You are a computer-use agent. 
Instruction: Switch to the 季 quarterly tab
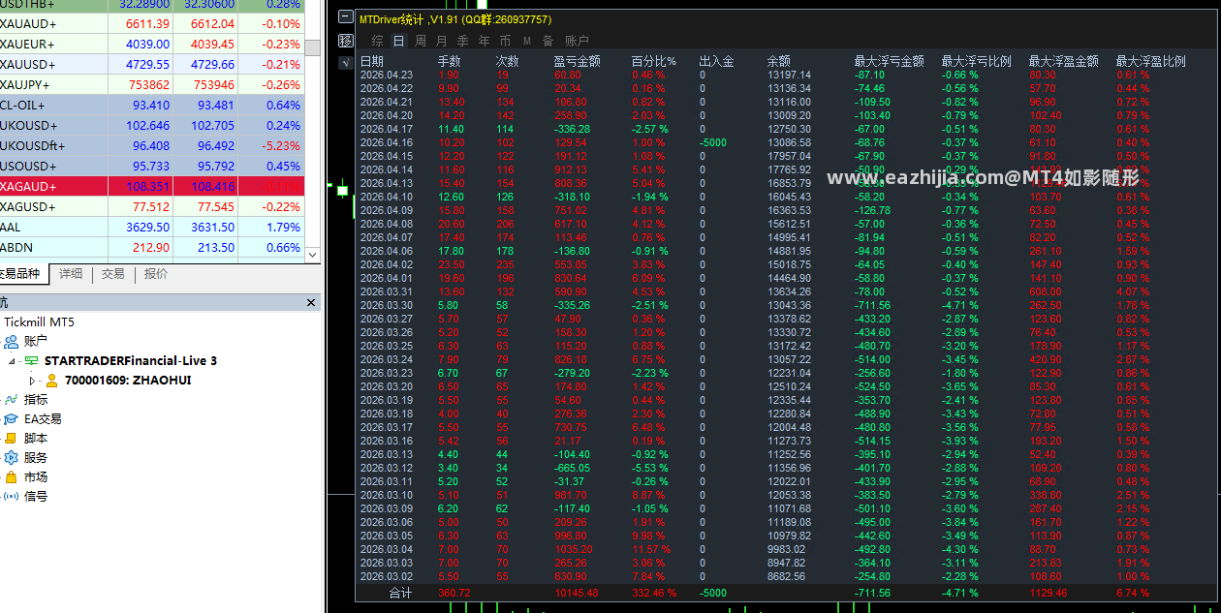[462, 41]
